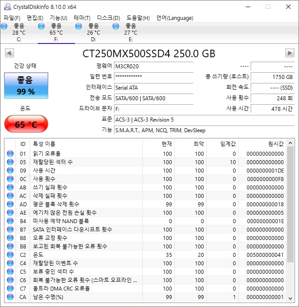Viewport: 299px width, 307px height.
Task: Click the ID column header
Action: pyautogui.click(x=23, y=144)
